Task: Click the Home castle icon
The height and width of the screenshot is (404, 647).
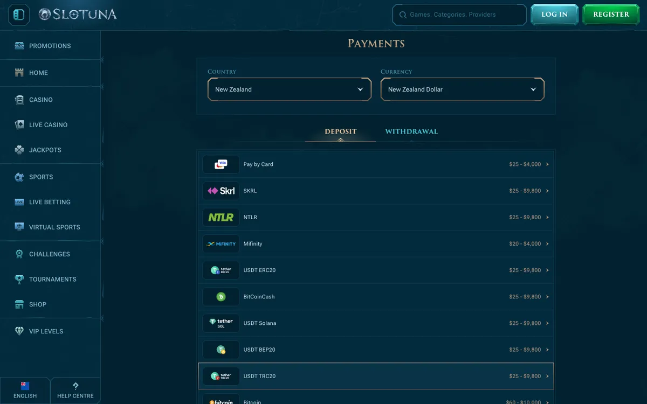Action: coord(19,73)
